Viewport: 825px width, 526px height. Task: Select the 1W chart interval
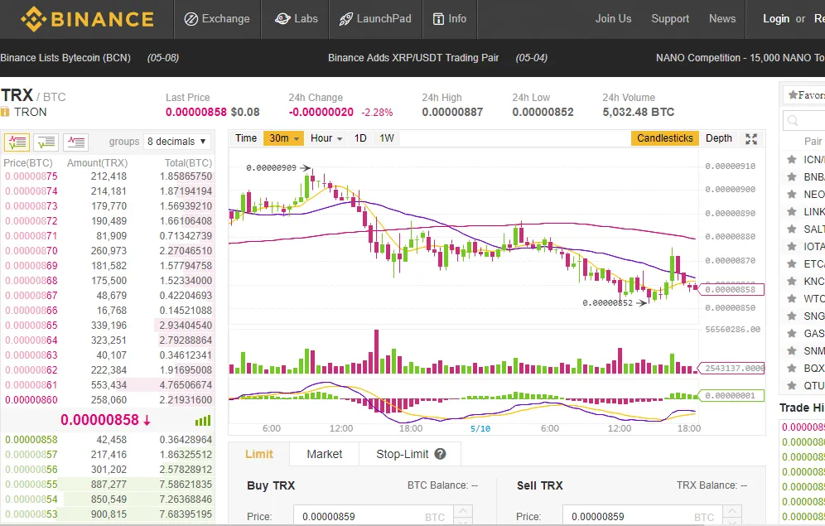tap(387, 138)
